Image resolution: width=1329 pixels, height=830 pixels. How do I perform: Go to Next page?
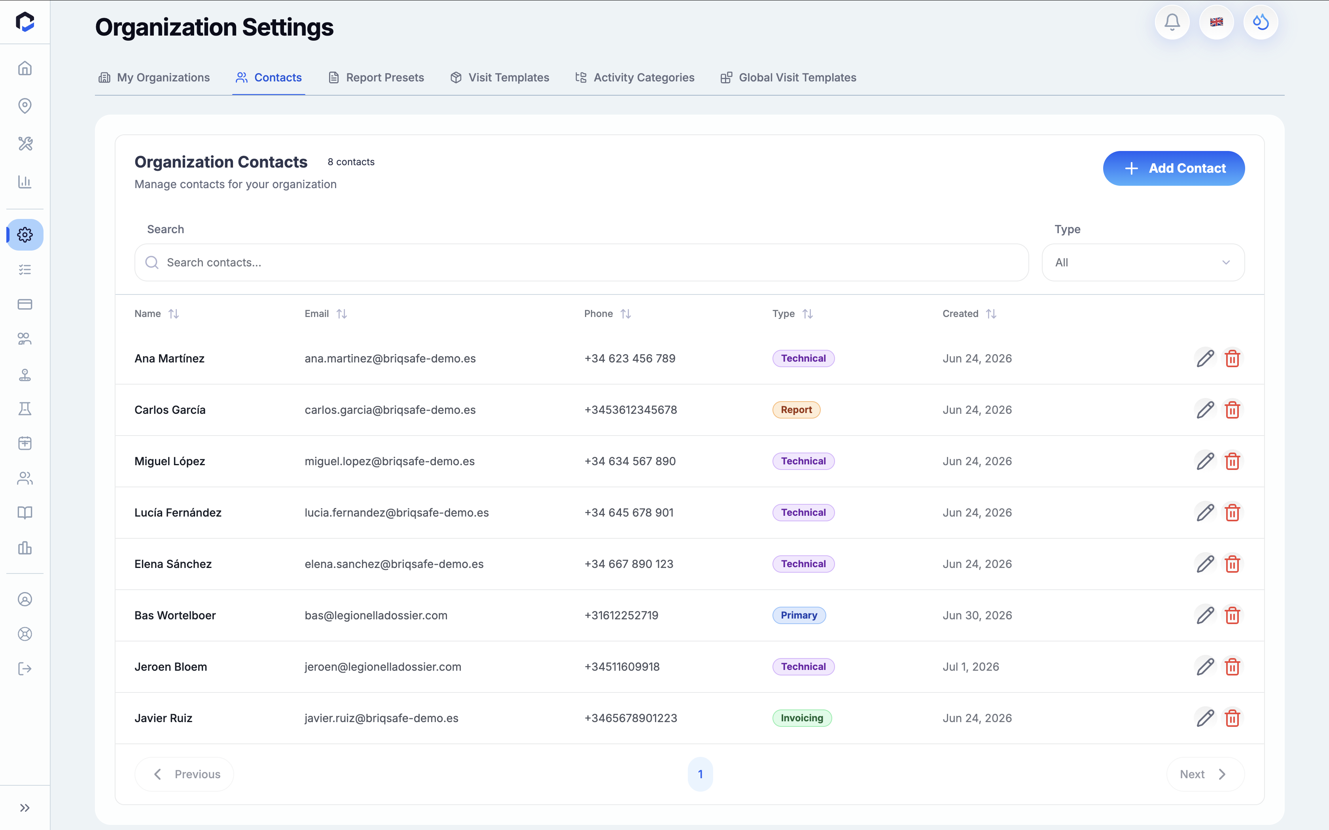1205,774
